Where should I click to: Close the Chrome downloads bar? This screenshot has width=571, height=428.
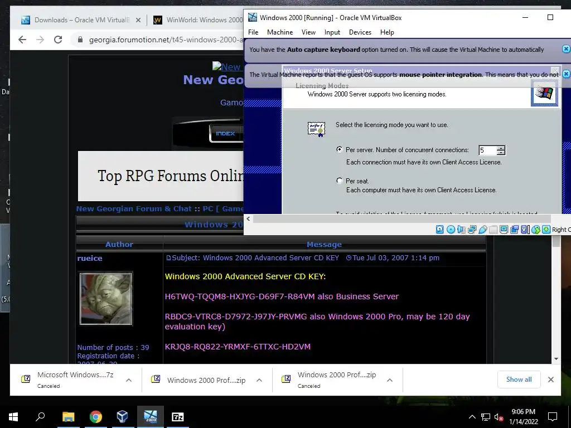550,379
